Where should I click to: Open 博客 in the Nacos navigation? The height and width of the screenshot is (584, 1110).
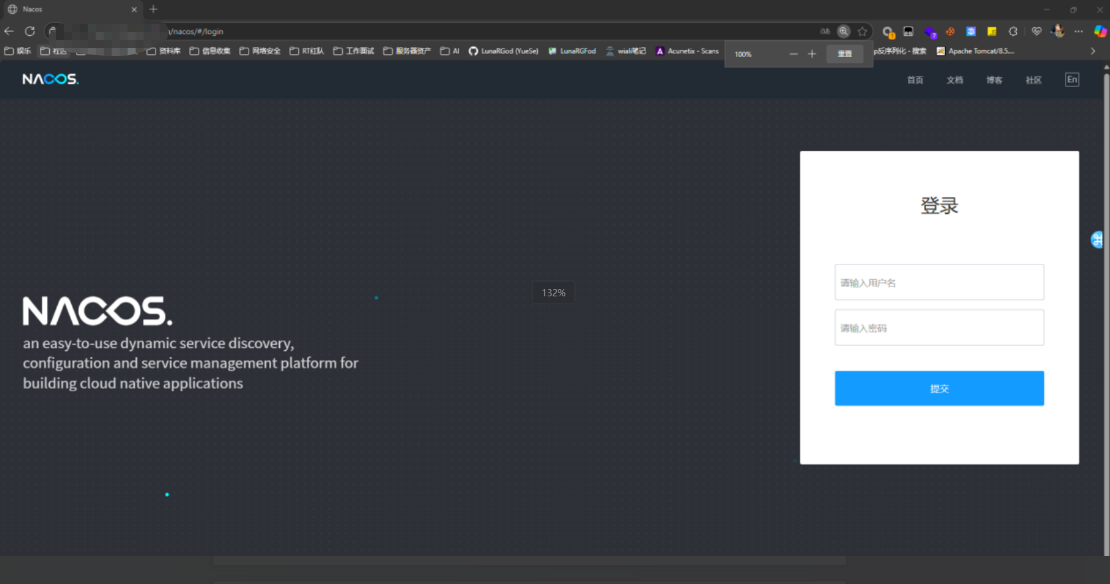coord(994,80)
